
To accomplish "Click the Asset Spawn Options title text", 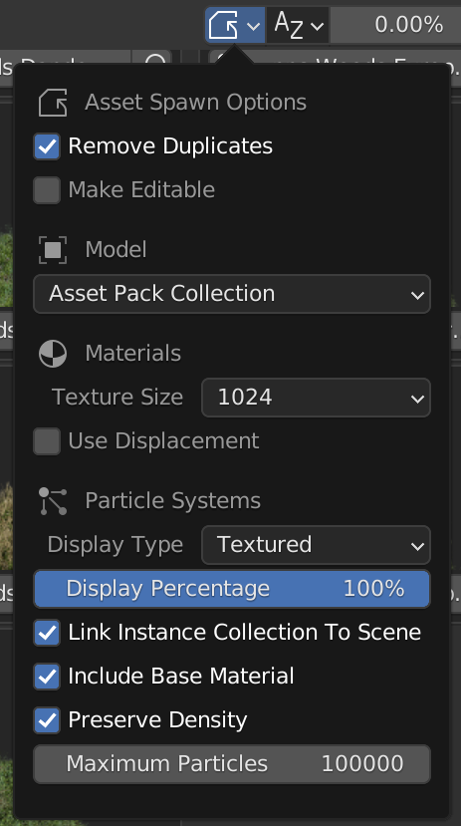I will pyautogui.click(x=196, y=103).
